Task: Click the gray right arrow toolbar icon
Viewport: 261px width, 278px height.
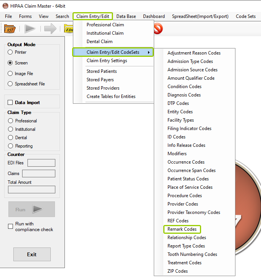Action: pos(50,29)
